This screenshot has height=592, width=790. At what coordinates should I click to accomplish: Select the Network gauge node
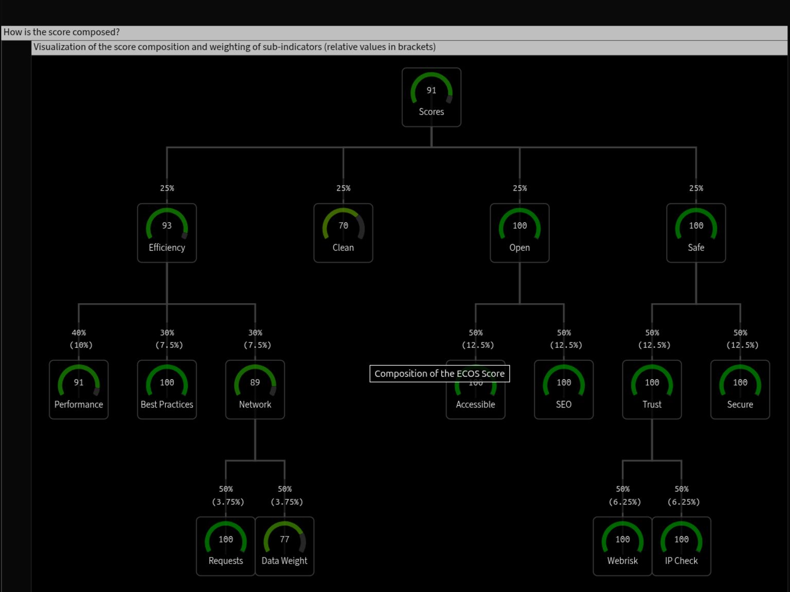255,390
